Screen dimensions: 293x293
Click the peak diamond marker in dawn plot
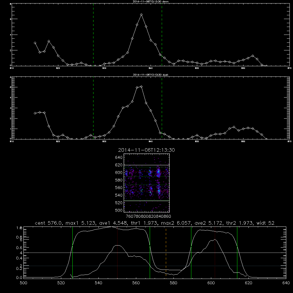[142, 14]
